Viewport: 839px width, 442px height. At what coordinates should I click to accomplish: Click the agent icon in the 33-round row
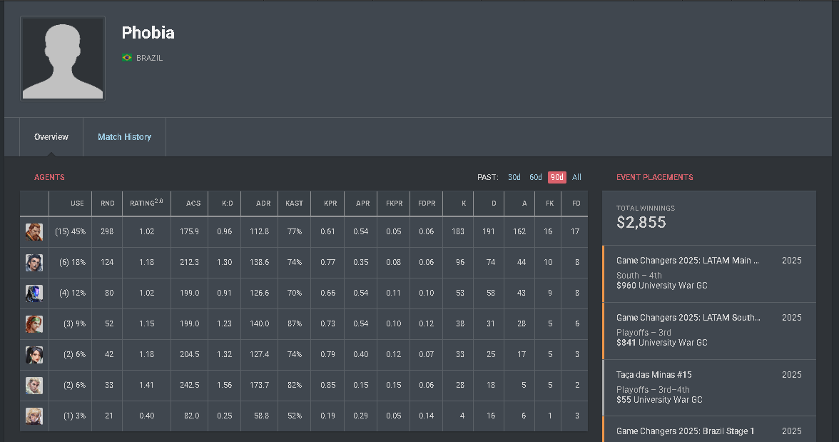point(34,385)
